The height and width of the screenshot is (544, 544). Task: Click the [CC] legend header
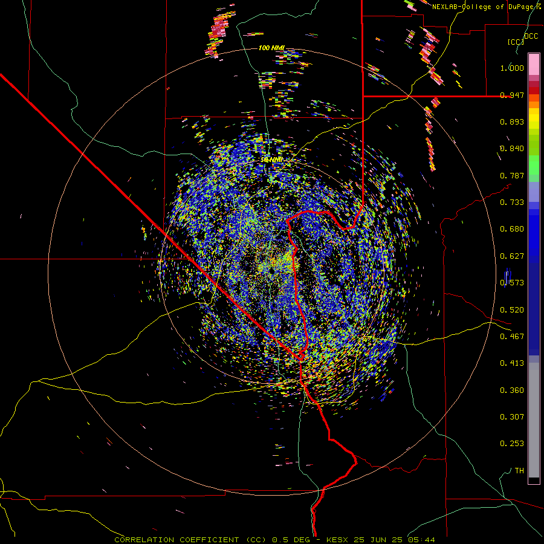pyautogui.click(x=516, y=42)
